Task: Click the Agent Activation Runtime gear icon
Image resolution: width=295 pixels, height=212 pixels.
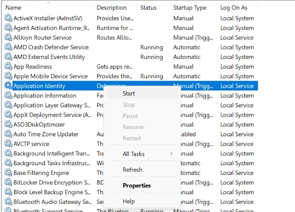Action: pos(8,28)
